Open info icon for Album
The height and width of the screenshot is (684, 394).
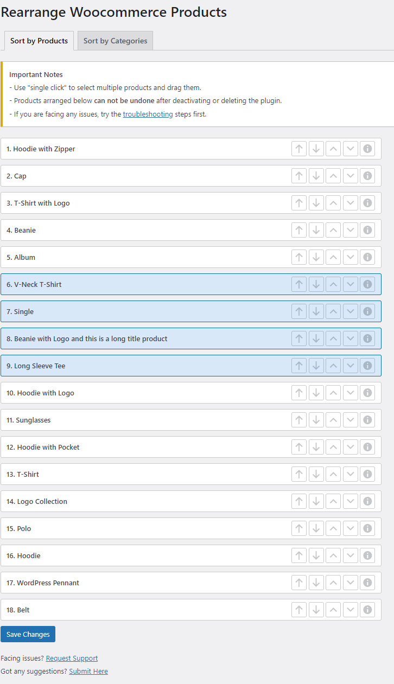click(367, 257)
